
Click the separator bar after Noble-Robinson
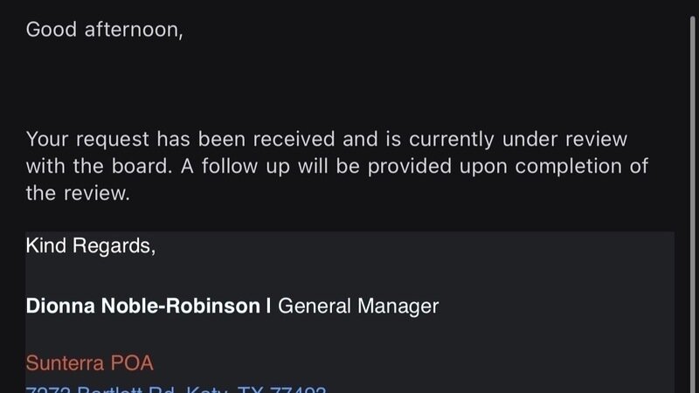[268, 306]
